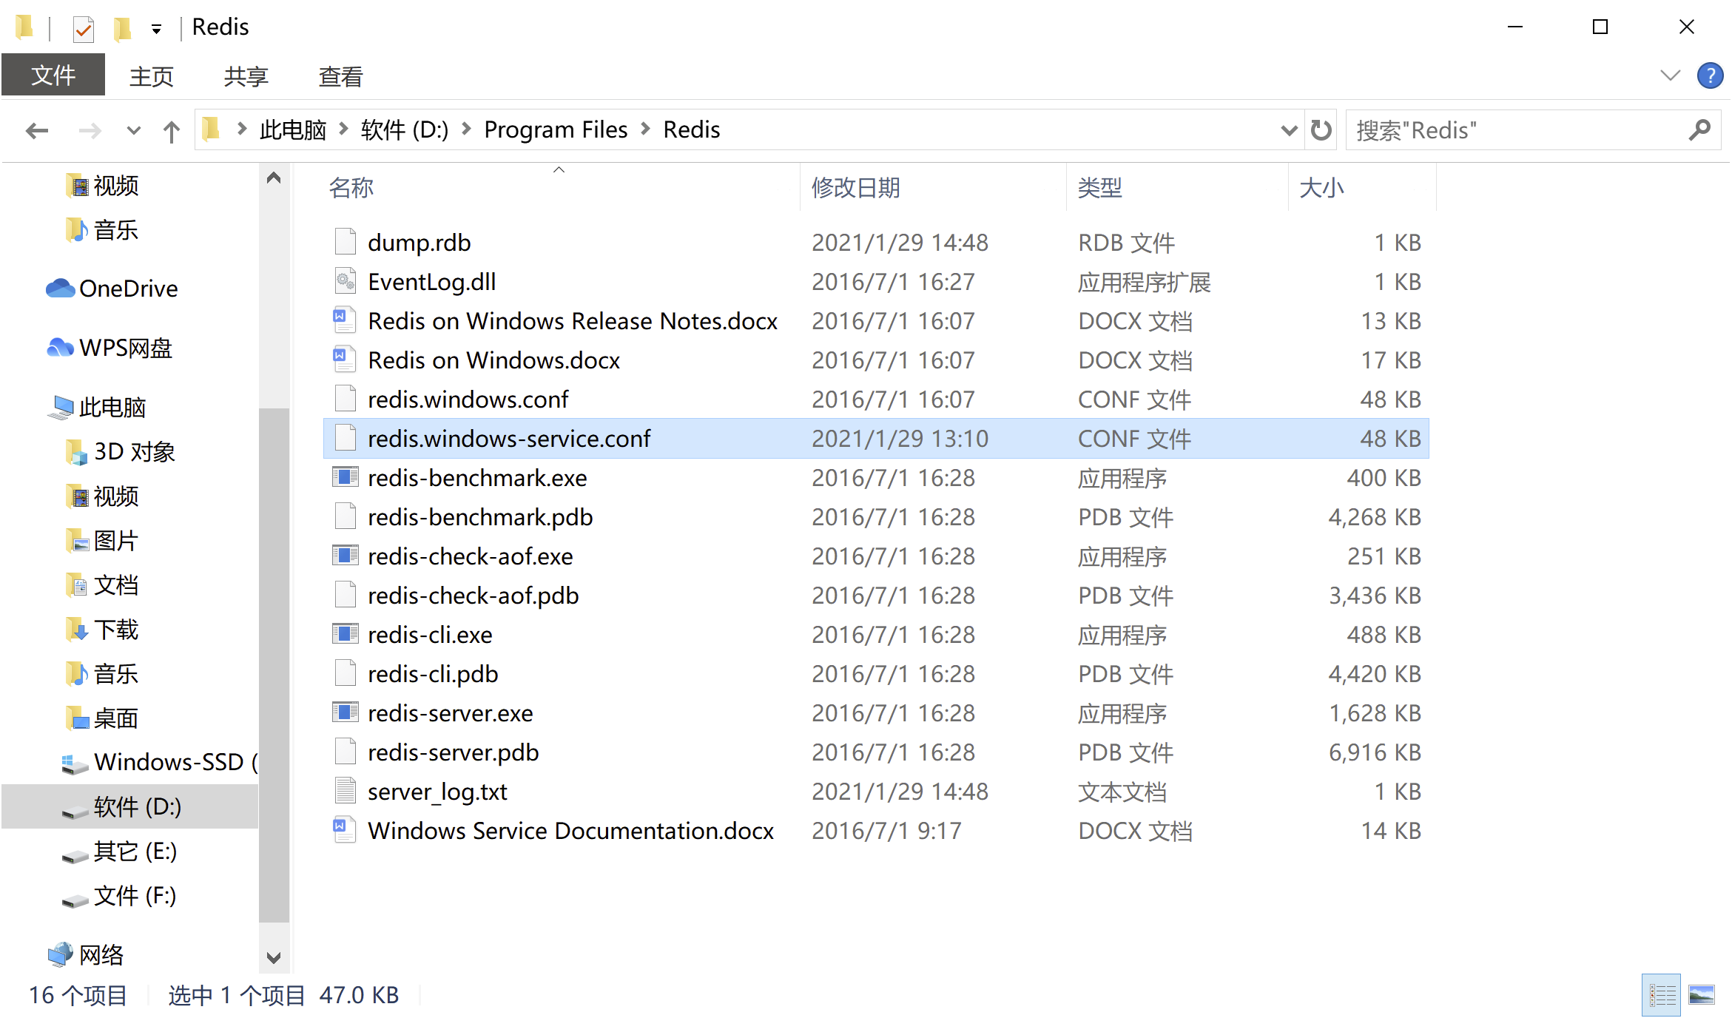This screenshot has height=1018, width=1732.
Task: Sort by 修改日期 column header
Action: [x=855, y=188]
